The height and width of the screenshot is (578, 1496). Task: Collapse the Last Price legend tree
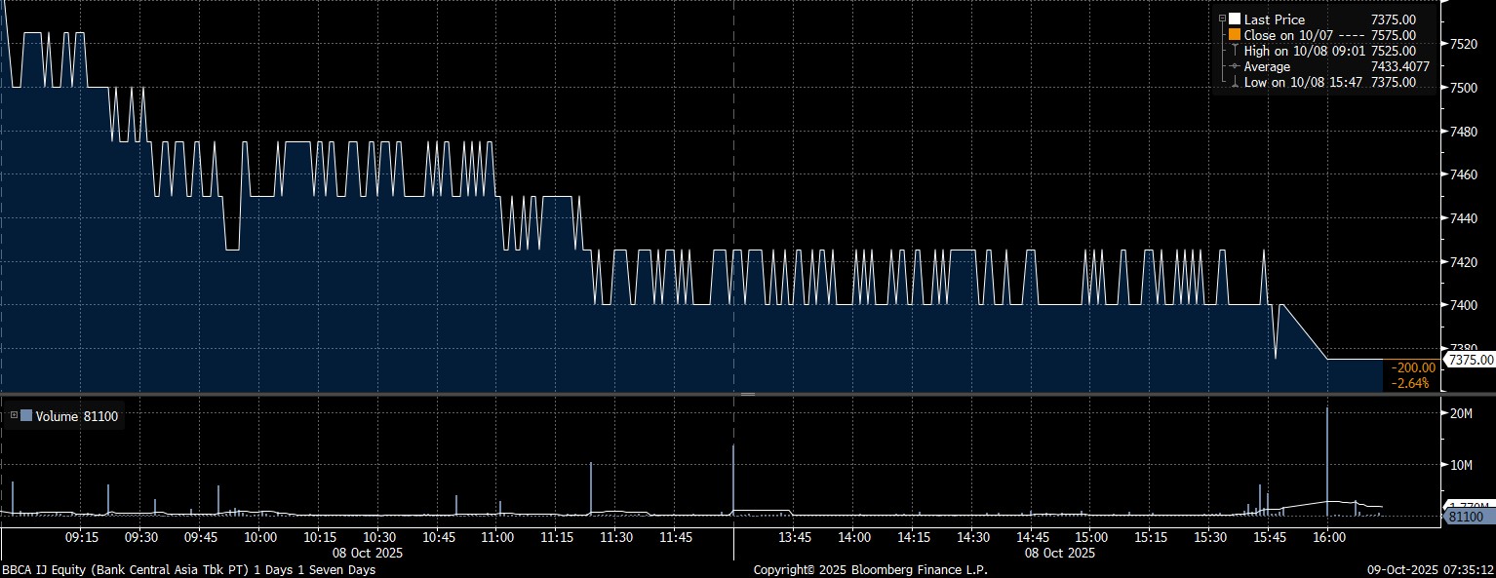[1222, 19]
